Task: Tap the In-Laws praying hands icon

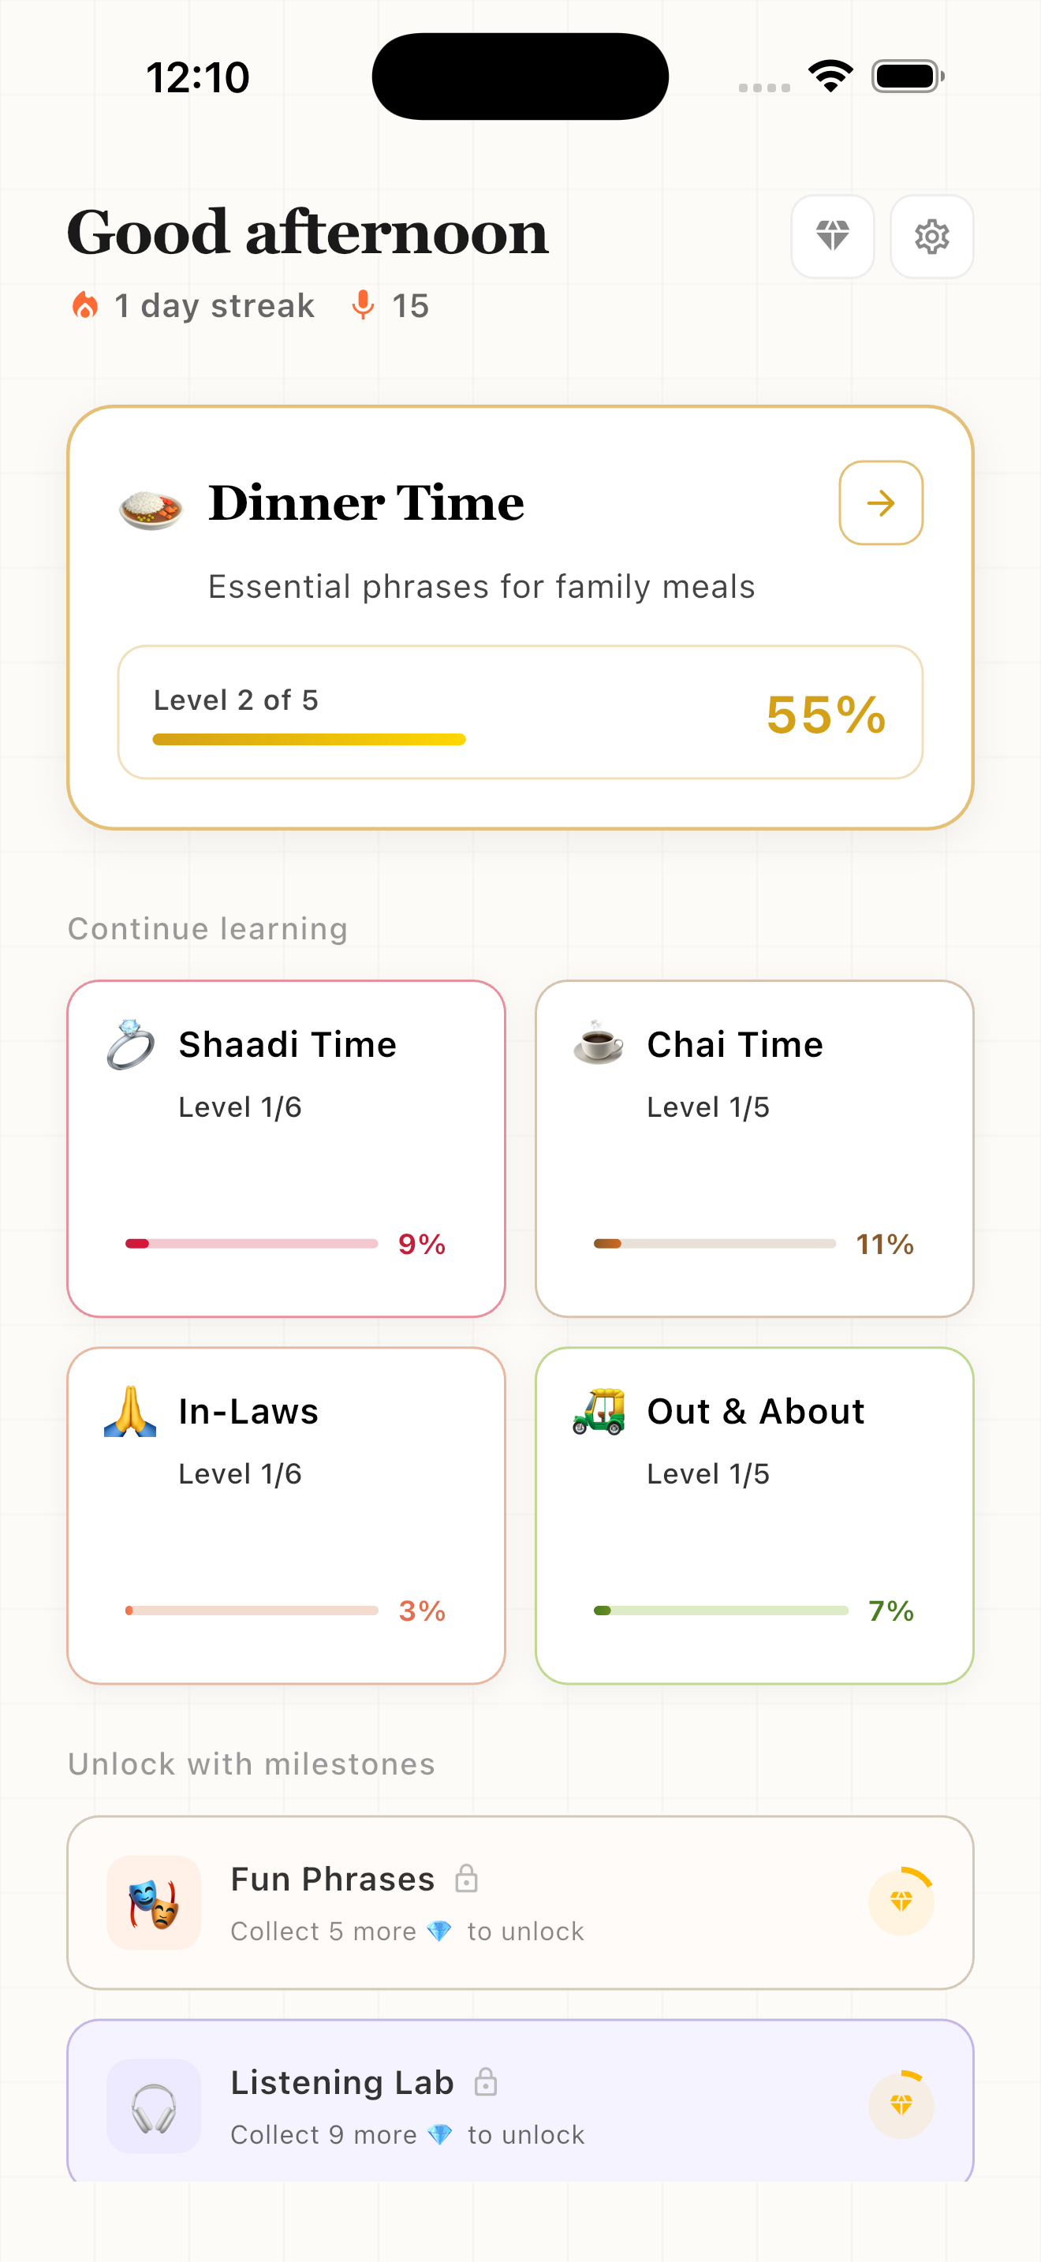Action: 130,1411
